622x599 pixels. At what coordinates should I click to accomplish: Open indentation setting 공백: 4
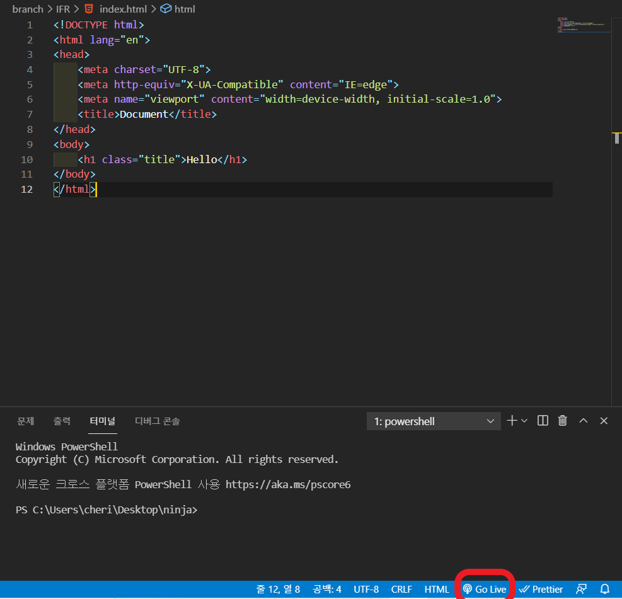[327, 590]
